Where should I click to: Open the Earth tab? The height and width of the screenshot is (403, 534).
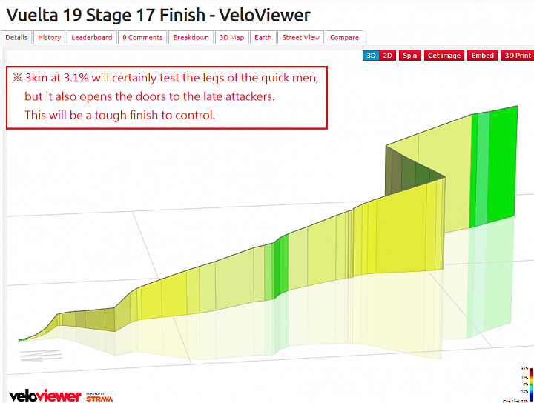tap(263, 37)
